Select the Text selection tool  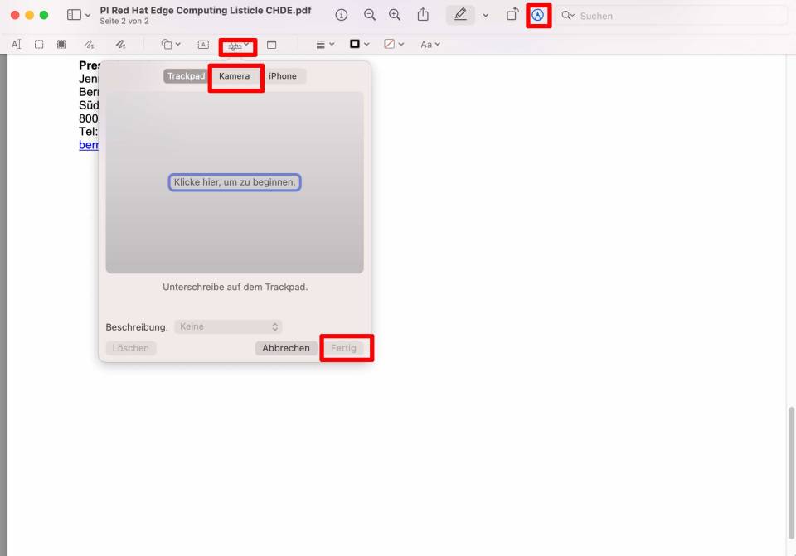pos(16,45)
